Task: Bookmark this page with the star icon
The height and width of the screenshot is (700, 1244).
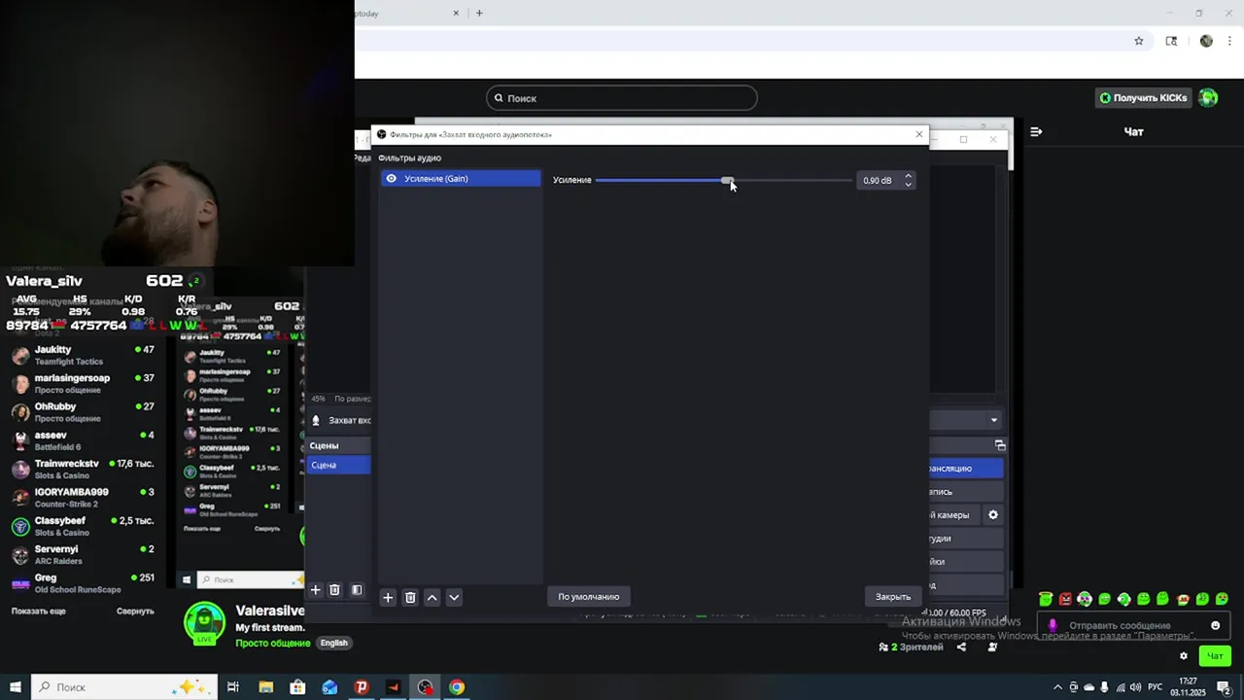Action: point(1139,41)
